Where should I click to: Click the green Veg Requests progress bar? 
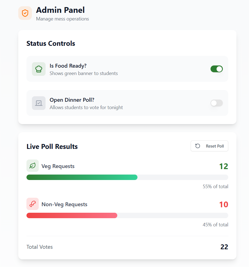coord(82,177)
